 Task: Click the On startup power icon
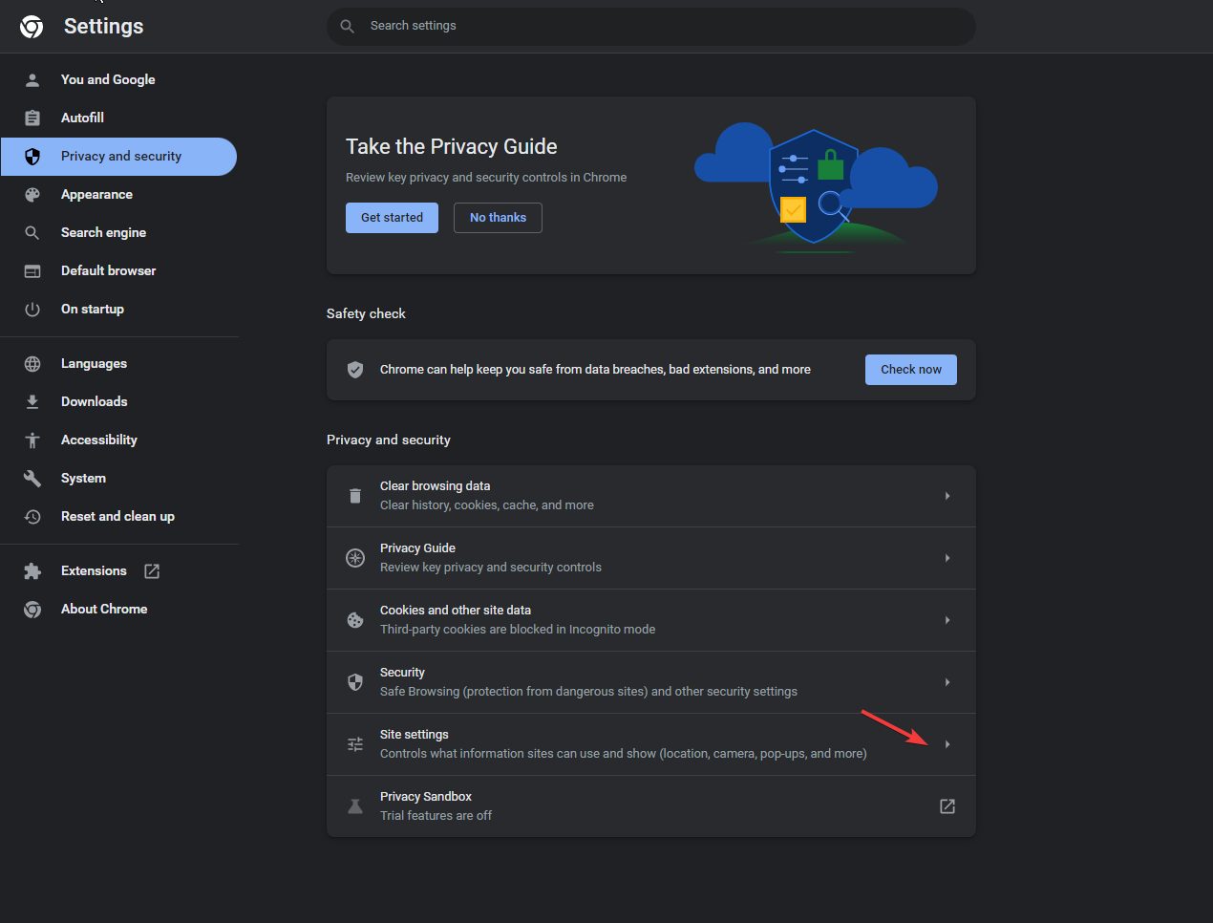(x=32, y=310)
